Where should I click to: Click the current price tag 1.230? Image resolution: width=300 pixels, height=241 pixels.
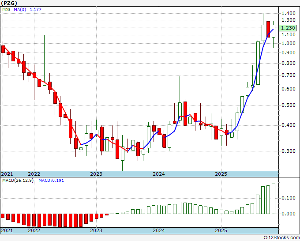click(x=288, y=28)
